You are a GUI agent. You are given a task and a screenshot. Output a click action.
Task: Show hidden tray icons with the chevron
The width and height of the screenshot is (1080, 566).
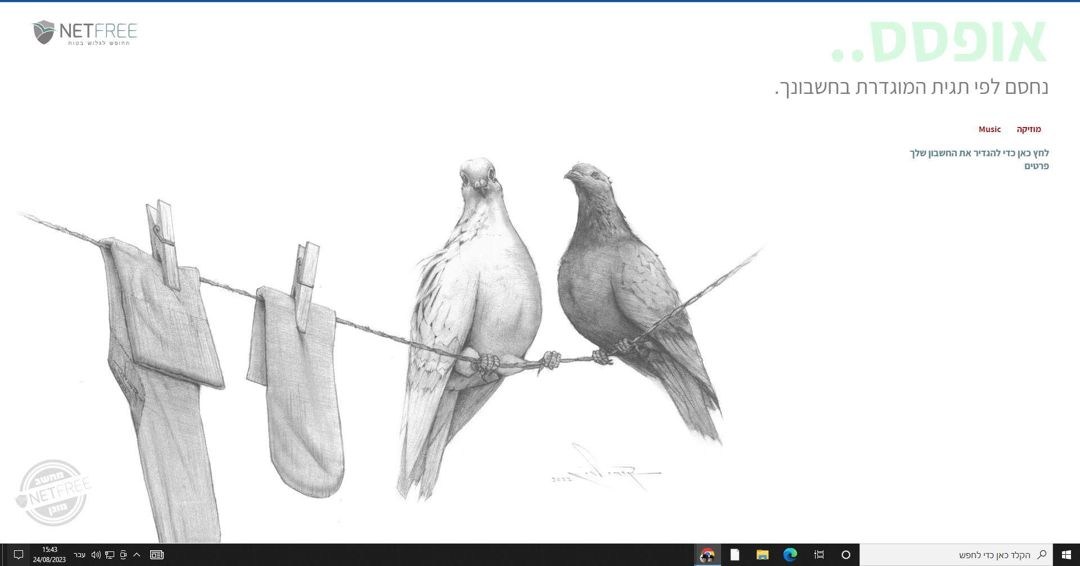point(137,555)
